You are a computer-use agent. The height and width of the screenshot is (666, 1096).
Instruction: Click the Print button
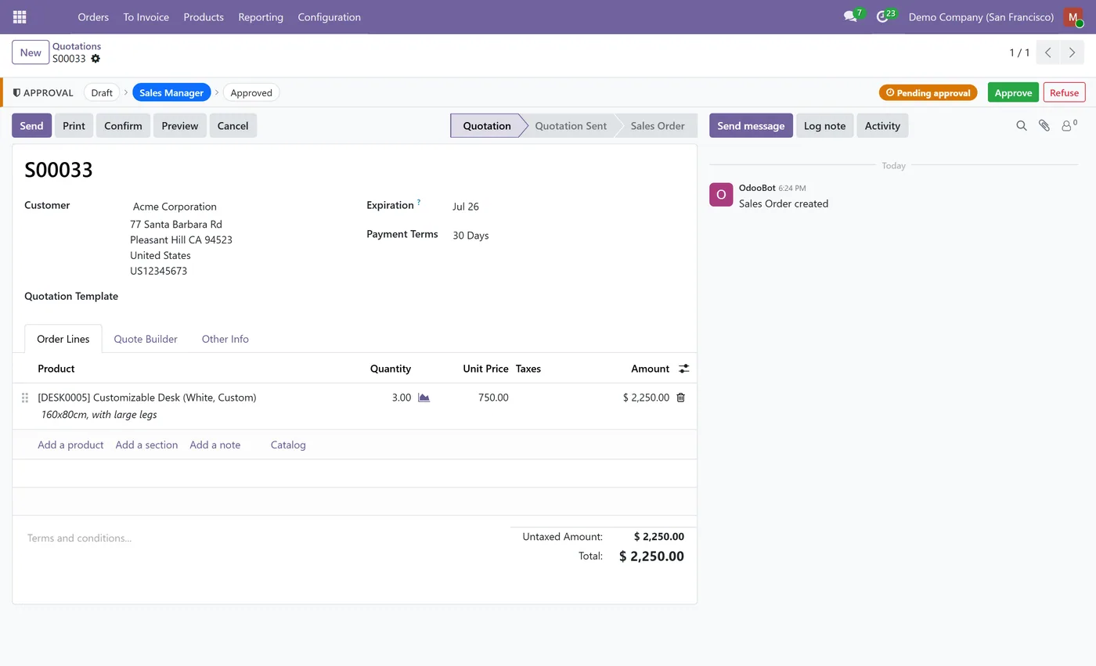(x=74, y=125)
